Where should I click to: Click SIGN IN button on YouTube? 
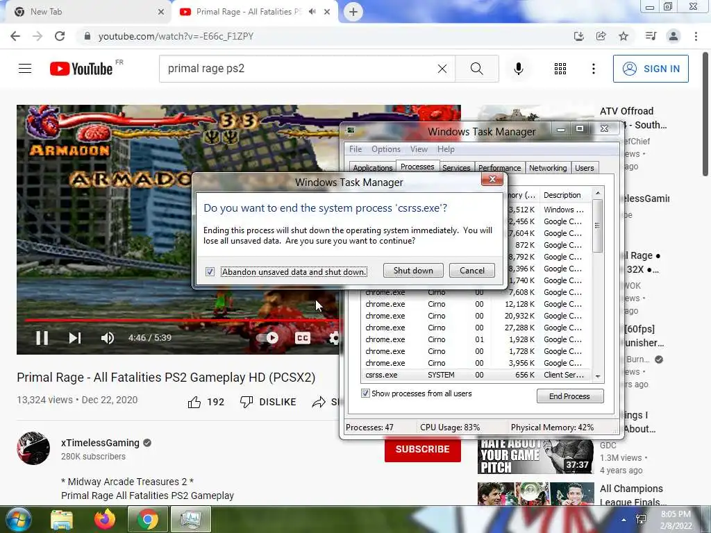point(650,69)
